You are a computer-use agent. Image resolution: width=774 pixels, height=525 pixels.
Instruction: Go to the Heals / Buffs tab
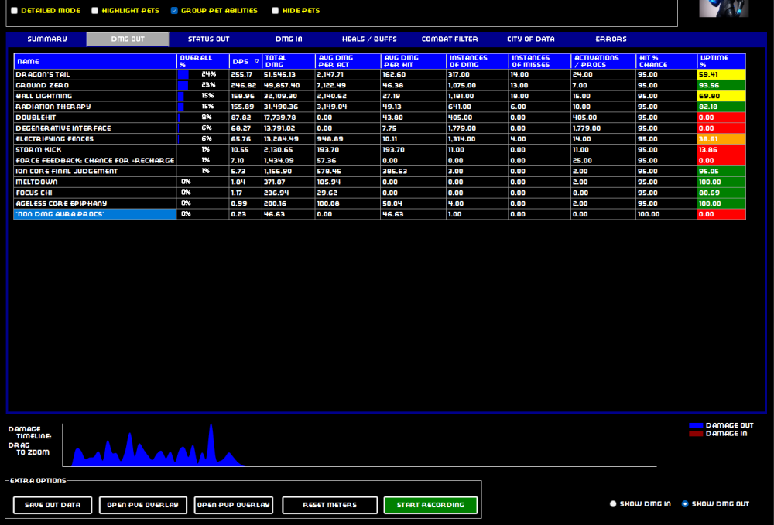coord(369,39)
